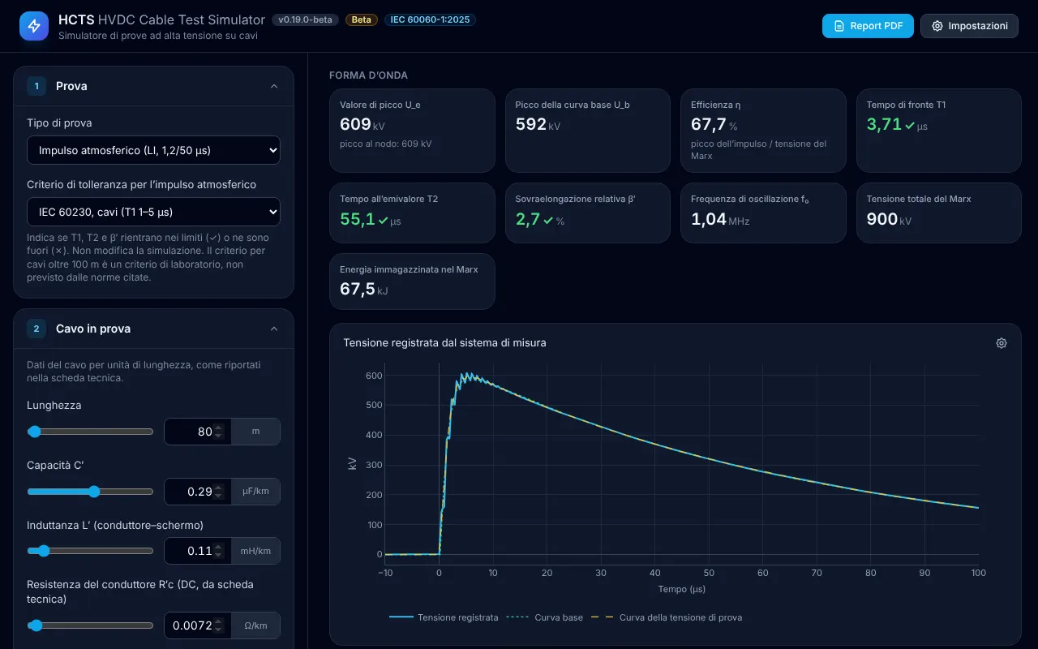Click the Beta badge
This screenshot has width=1038, height=649.
click(362, 19)
